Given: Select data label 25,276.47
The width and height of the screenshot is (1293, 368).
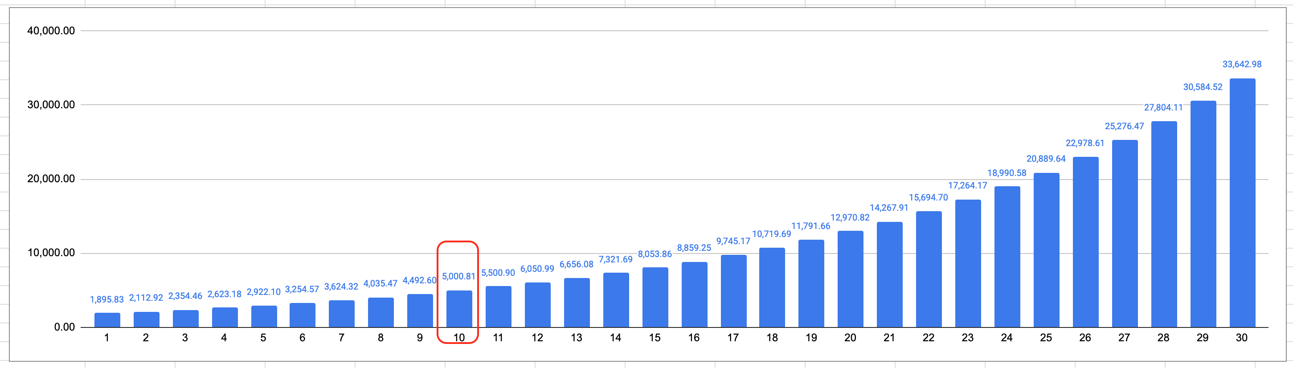Looking at the screenshot, I should [1124, 127].
